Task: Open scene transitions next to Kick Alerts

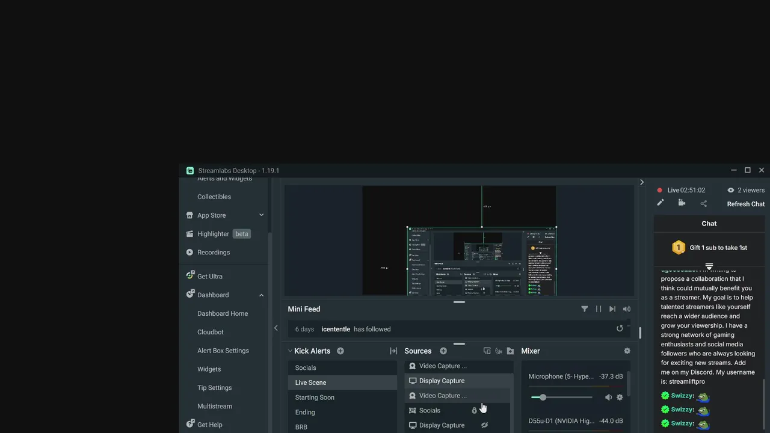Action: coord(393,351)
